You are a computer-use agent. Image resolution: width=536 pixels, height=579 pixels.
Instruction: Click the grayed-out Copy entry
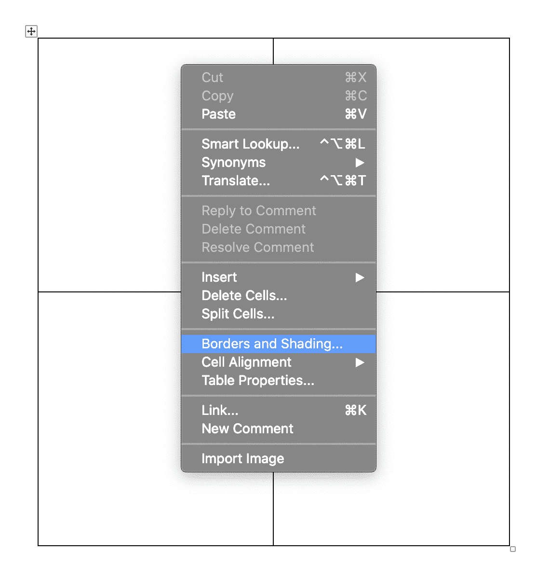pyautogui.click(x=217, y=96)
